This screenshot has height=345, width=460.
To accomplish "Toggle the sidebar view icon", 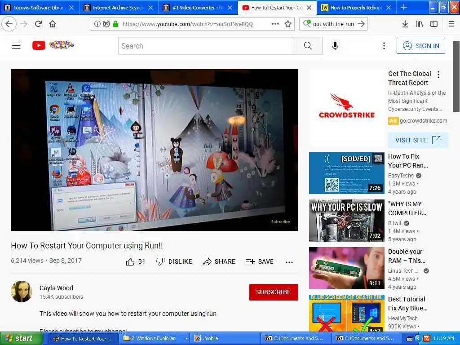I will coord(434,24).
